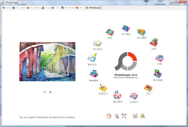Open the 列印 printer icon in the circle
The image size is (188, 127).
coord(148,88)
